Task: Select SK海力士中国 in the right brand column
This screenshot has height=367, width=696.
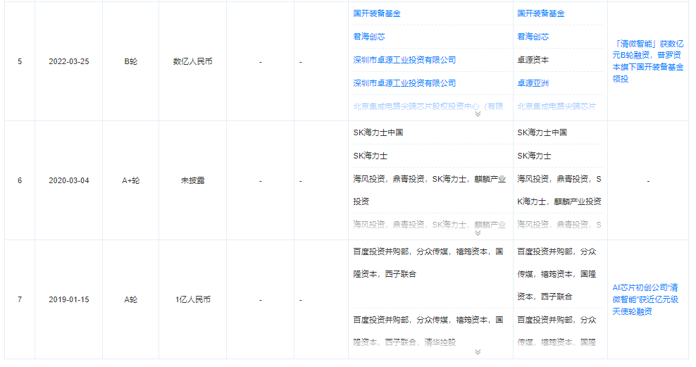Action: tap(542, 132)
